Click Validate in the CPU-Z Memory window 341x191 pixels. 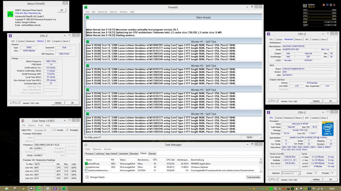[58, 103]
